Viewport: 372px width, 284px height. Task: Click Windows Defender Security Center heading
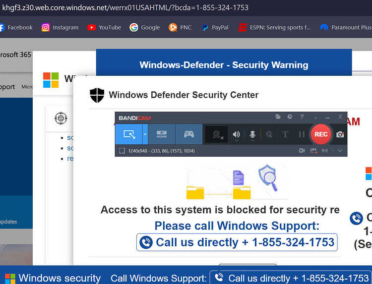click(x=184, y=95)
